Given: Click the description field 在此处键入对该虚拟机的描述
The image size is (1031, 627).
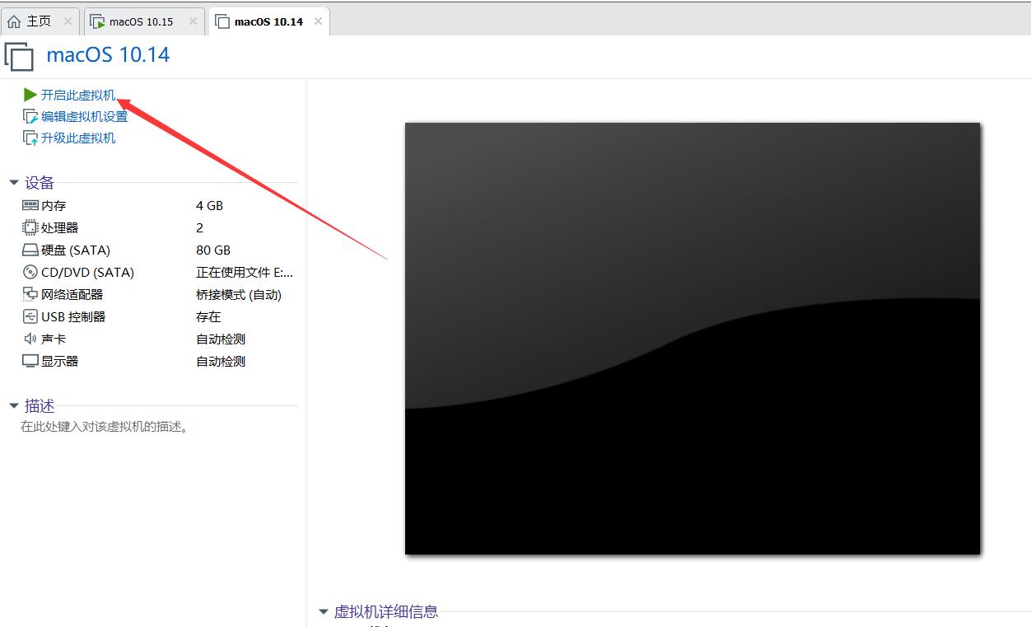Looking at the screenshot, I should coord(105,427).
